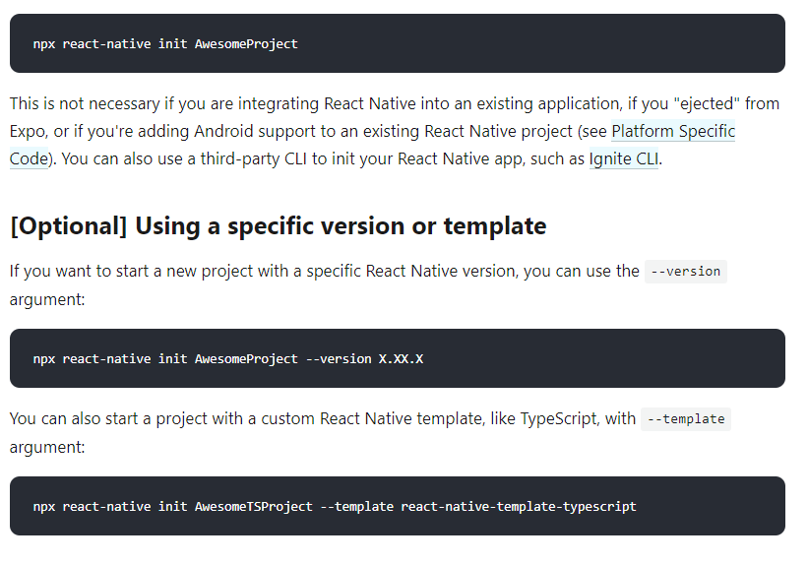Click the inline --version code label
This screenshot has height=564, width=808.
685,271
